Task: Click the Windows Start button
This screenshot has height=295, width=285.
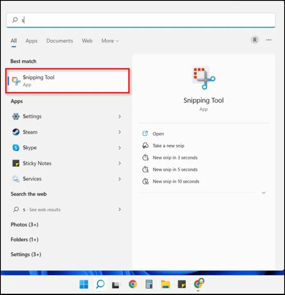Action: tap(84, 284)
